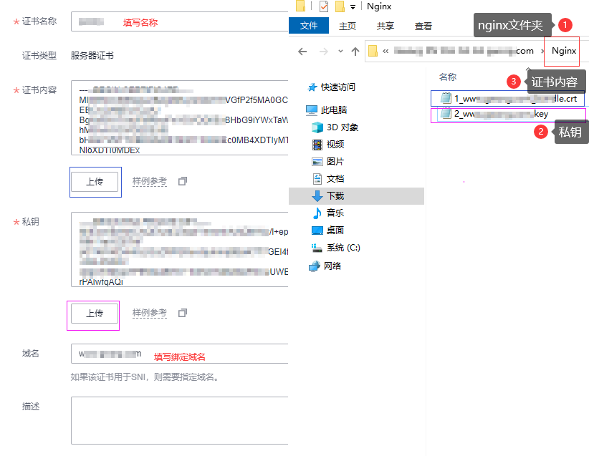This screenshot has height=456, width=589.
Task: Click the up-one-level arrow in Explorer
Action: pyautogui.click(x=355, y=52)
